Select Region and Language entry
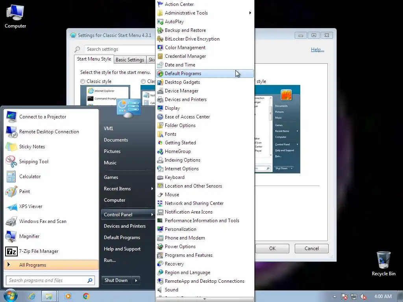Viewport: 403px width, 302px height. click(205, 273)
